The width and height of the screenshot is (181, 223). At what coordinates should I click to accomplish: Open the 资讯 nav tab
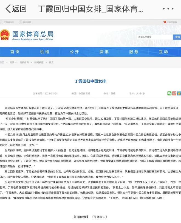point(104,52)
